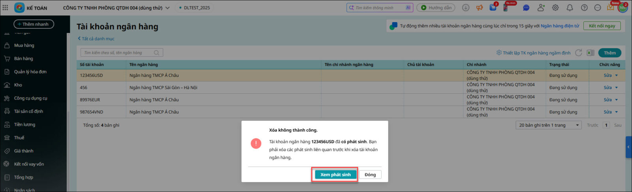Open the app grid launcher icon
Image resolution: width=632 pixels, height=192 pixels.
click(x=5, y=7)
